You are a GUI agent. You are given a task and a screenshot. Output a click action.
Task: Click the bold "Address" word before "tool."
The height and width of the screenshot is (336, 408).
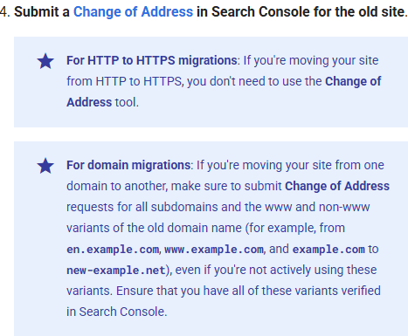click(89, 102)
